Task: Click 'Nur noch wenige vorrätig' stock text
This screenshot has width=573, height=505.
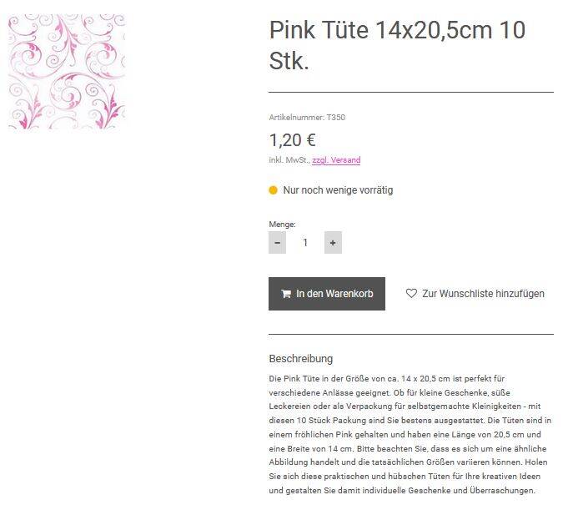Action: pos(338,190)
